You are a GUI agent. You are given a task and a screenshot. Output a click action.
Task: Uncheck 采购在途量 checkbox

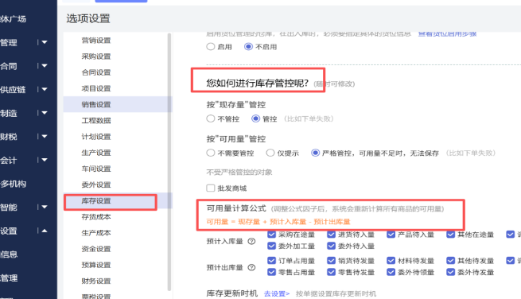click(x=271, y=235)
